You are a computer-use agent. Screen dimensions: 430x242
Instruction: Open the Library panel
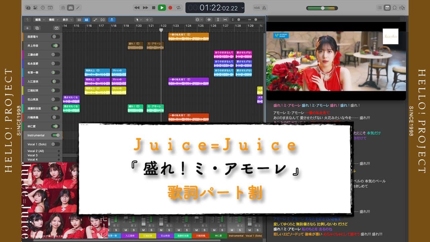[28, 7]
